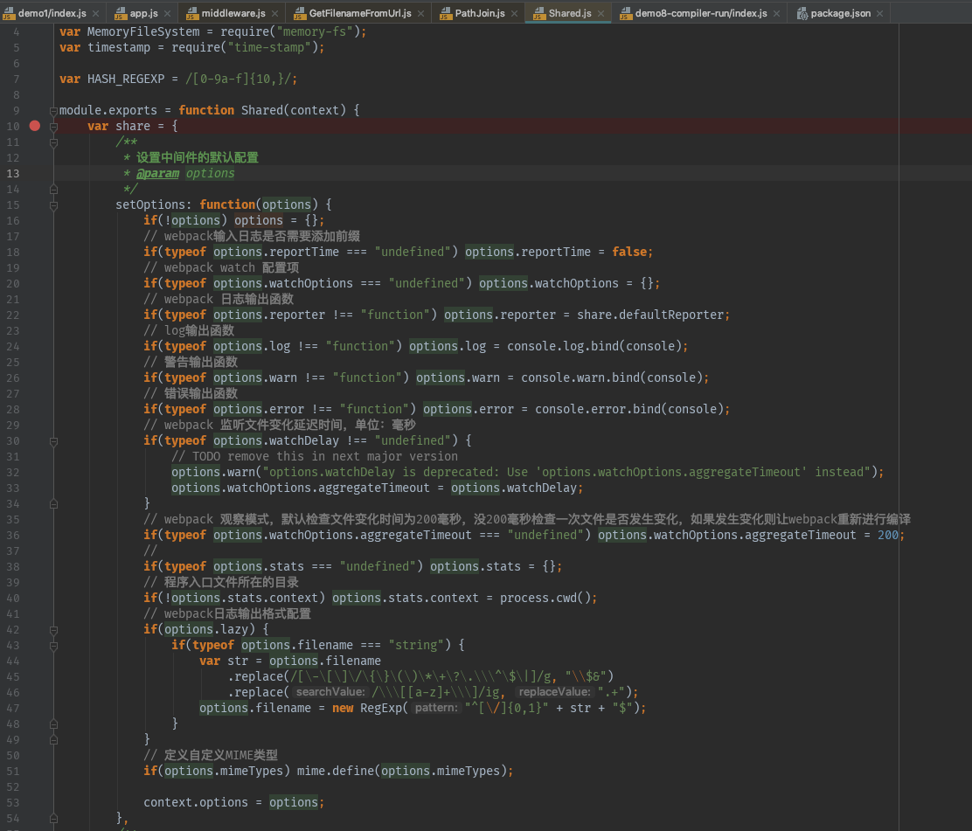This screenshot has width=972, height=831.
Task: Click fold end marker on line 49
Action: coord(54,740)
